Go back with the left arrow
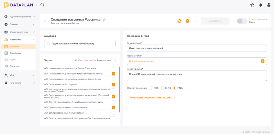The image size is (274, 134). (46, 21)
